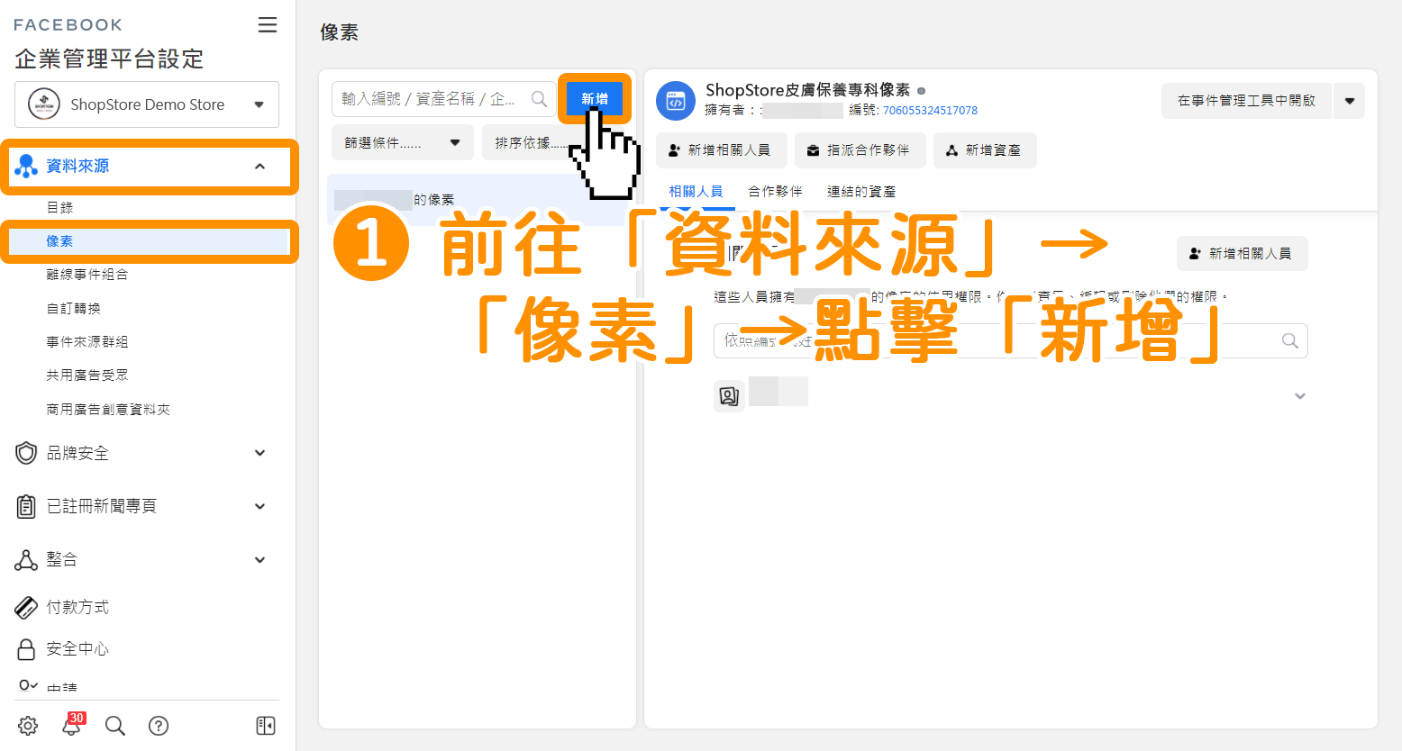The height and width of the screenshot is (751, 1402).
Task: Open 安全中心 security center
Action: click(77, 649)
